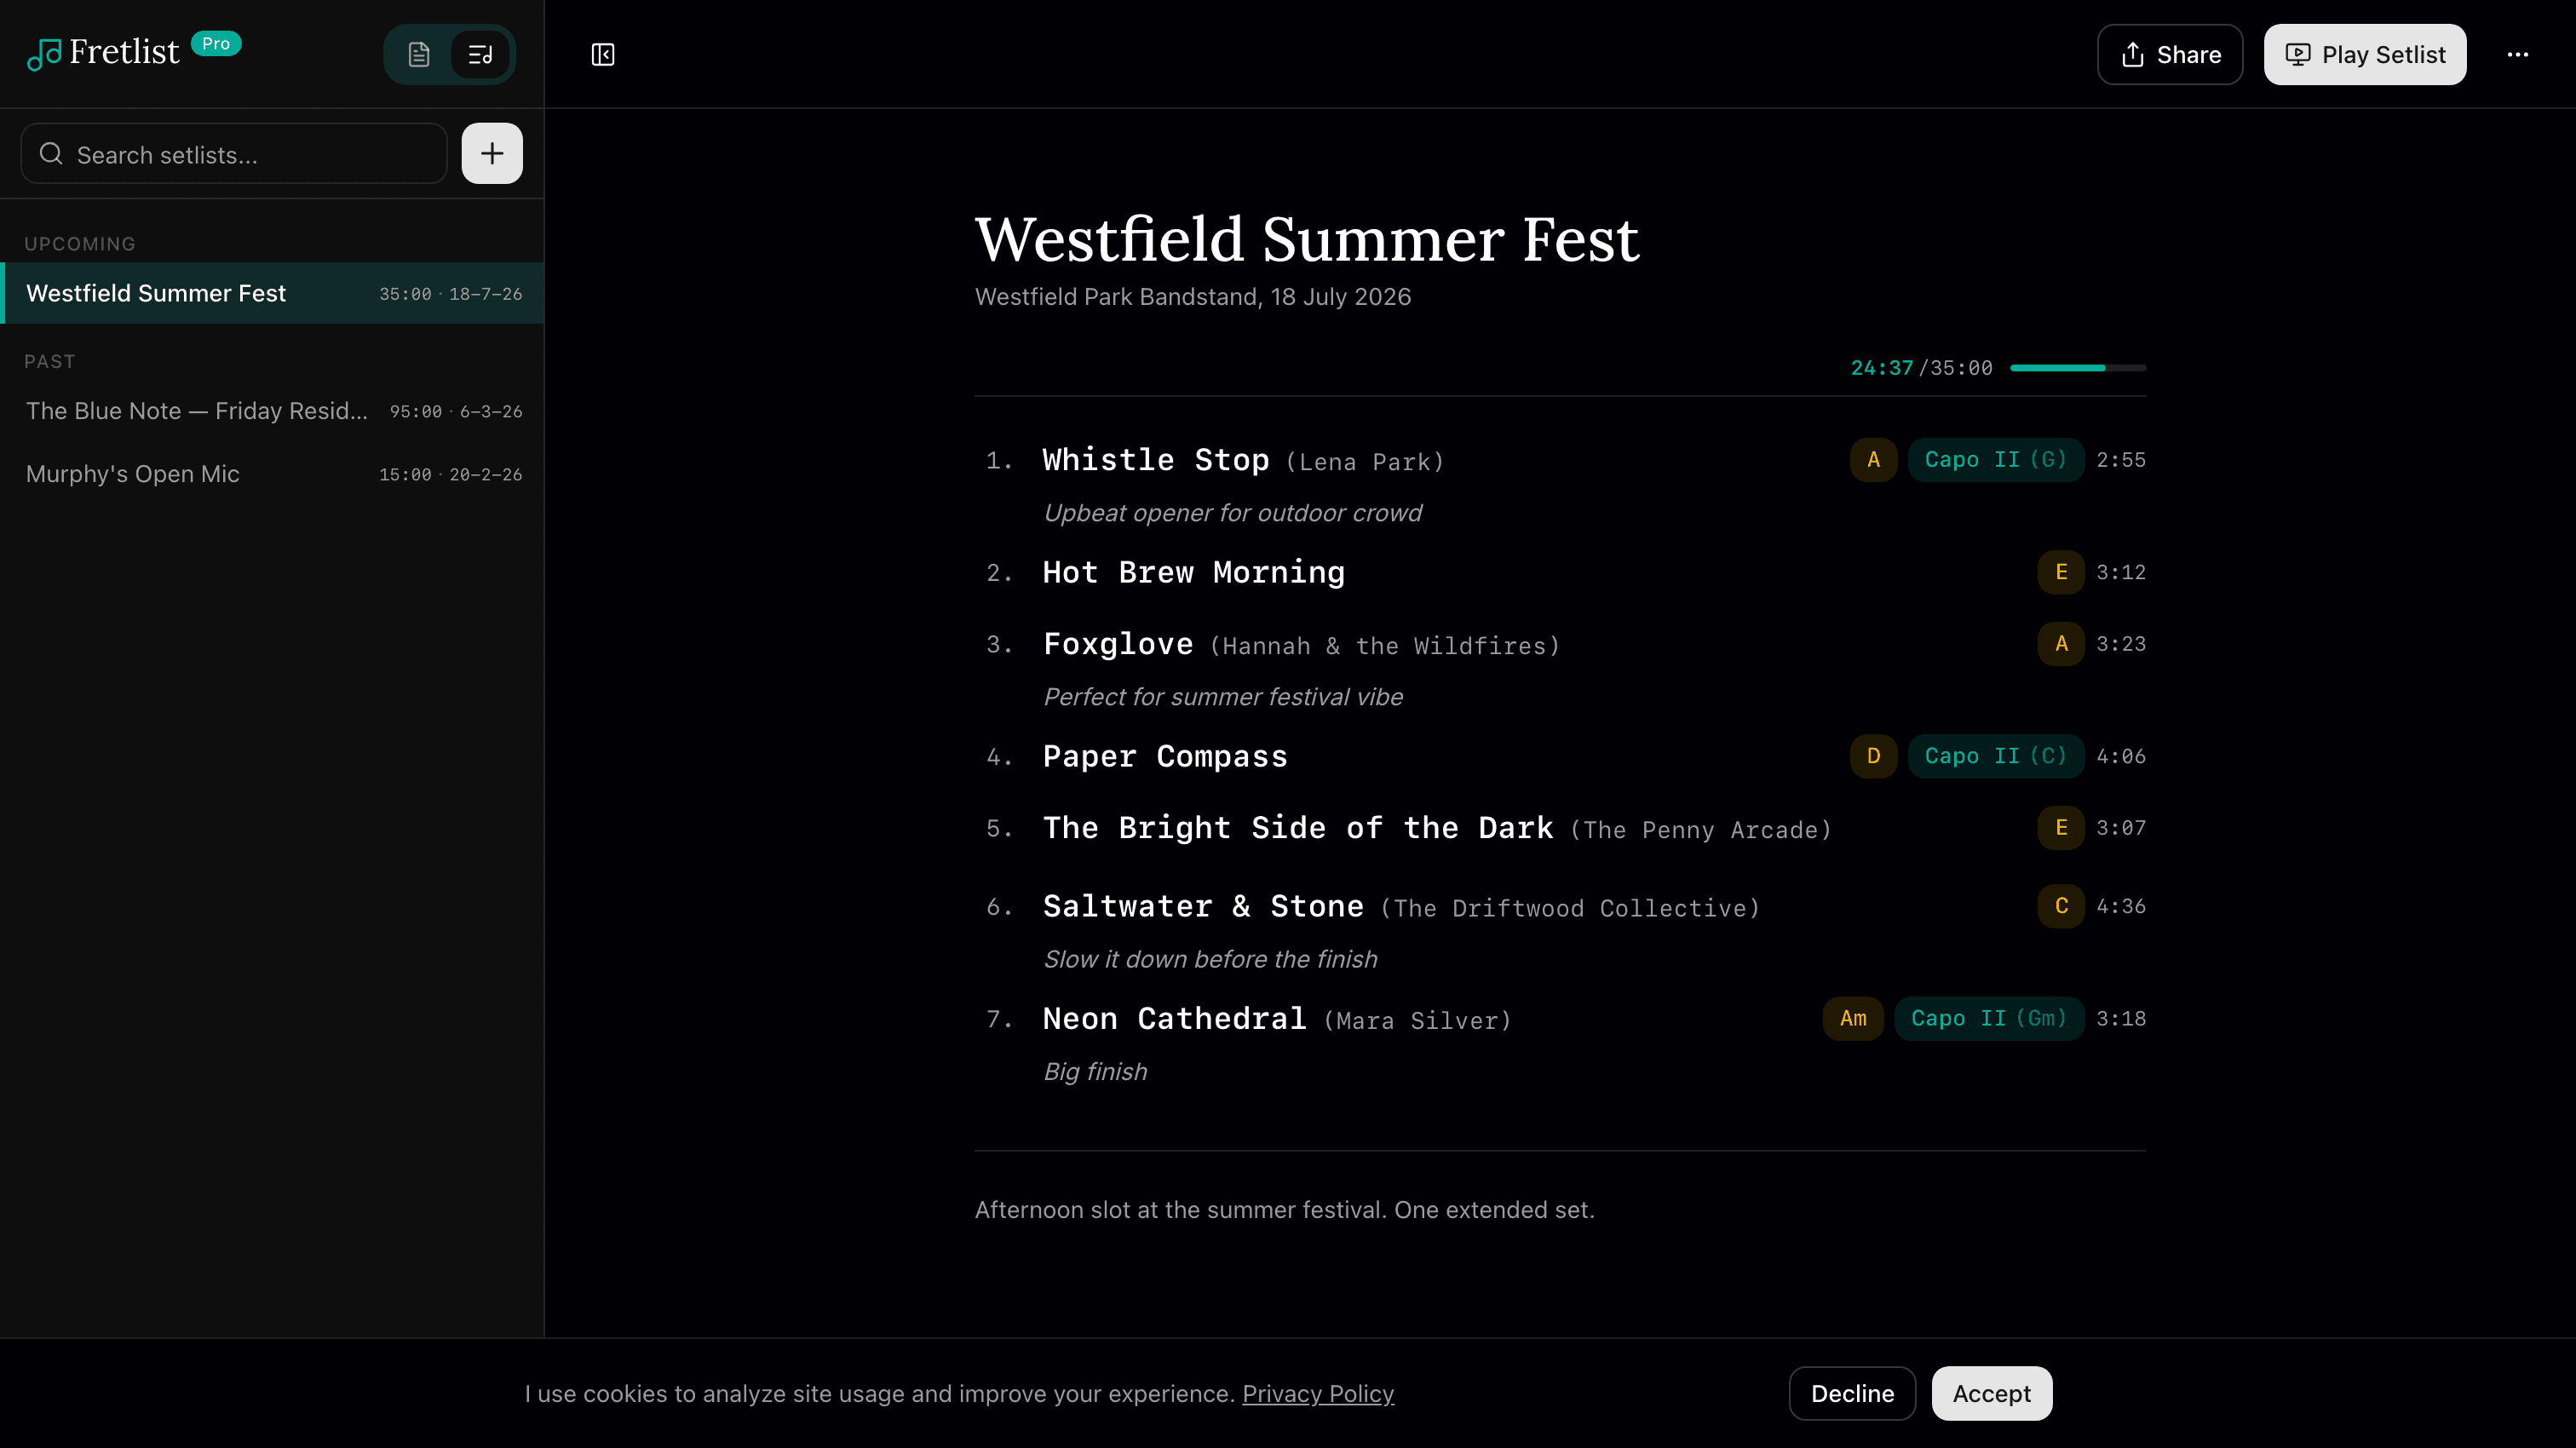Click the set duration progress bar
The height and width of the screenshot is (1448, 2576).
[x=2077, y=368]
